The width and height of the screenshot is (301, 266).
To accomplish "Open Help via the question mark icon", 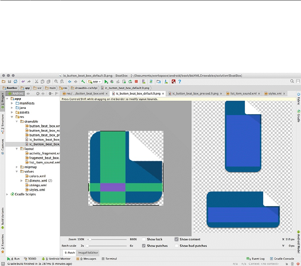I will click(x=179, y=82).
